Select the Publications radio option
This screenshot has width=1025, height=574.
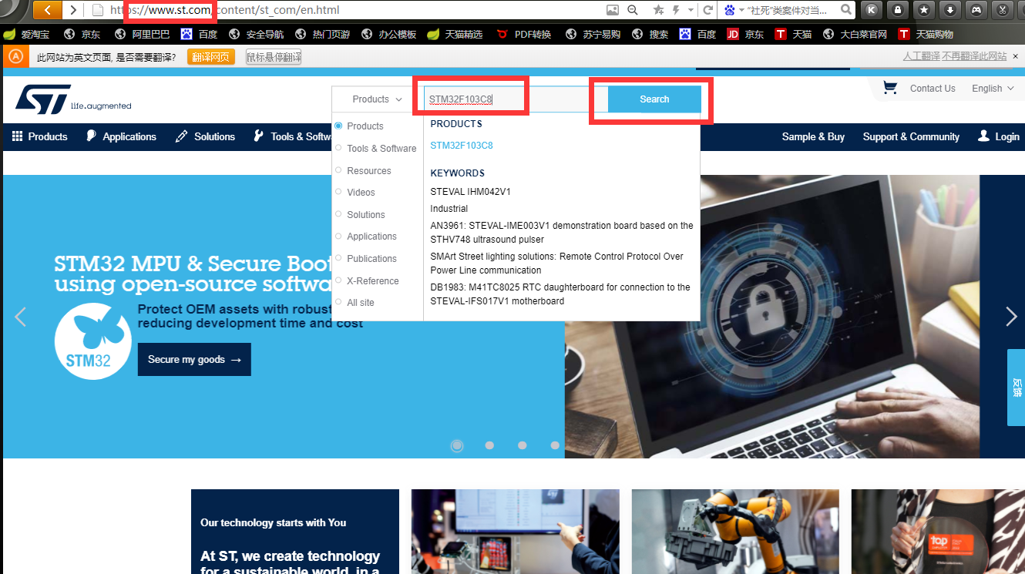pos(339,258)
